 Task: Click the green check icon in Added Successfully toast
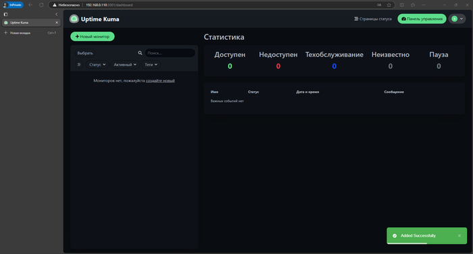pyautogui.click(x=395, y=236)
